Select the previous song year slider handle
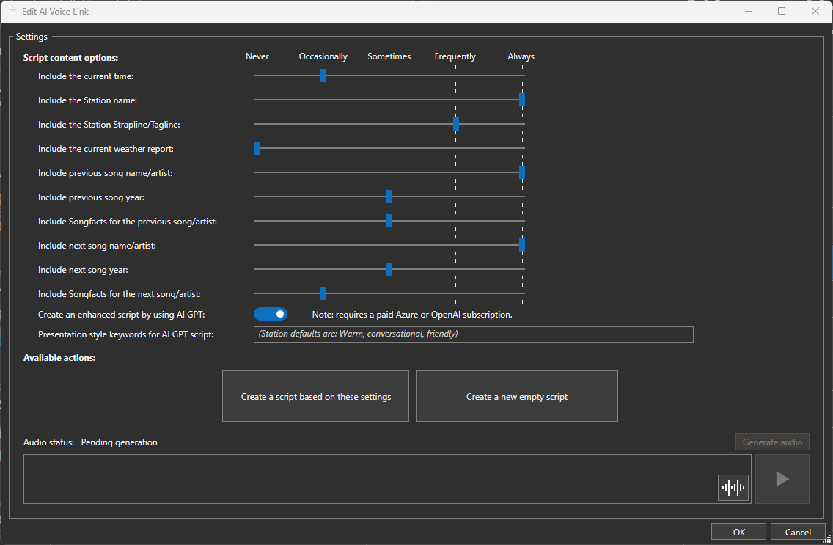This screenshot has height=545, width=833. click(389, 197)
